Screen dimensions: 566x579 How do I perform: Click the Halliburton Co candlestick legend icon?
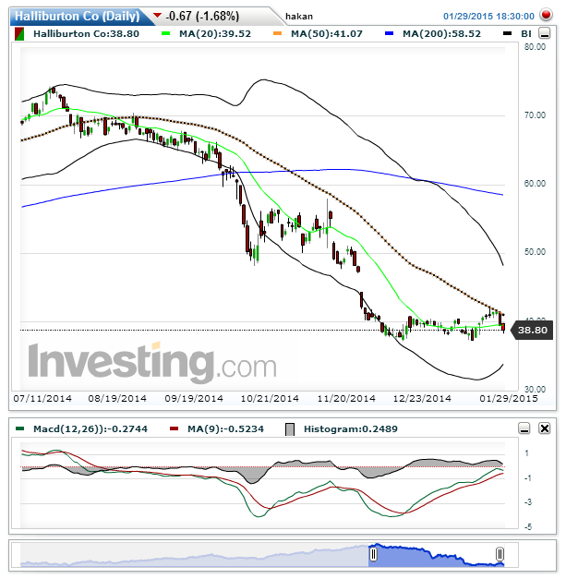19,34
